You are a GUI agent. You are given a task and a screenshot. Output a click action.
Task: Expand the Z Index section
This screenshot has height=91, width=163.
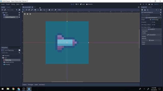click(x=151, y=33)
